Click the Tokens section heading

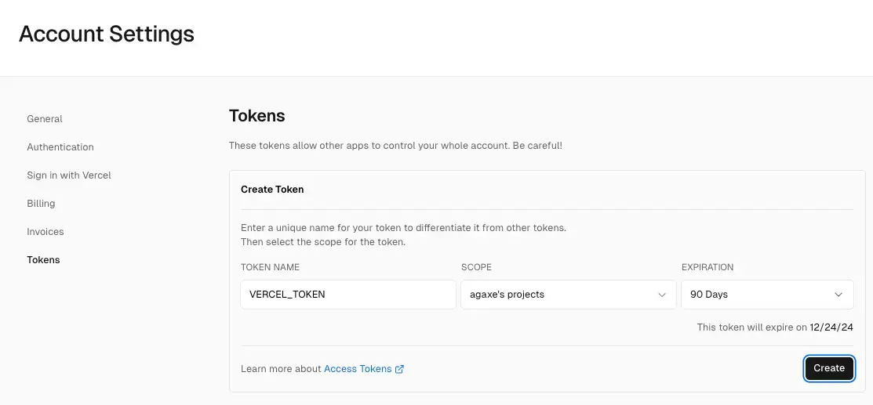256,116
